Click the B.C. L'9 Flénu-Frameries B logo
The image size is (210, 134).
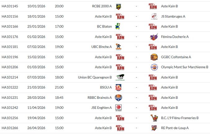click(x=154, y=118)
